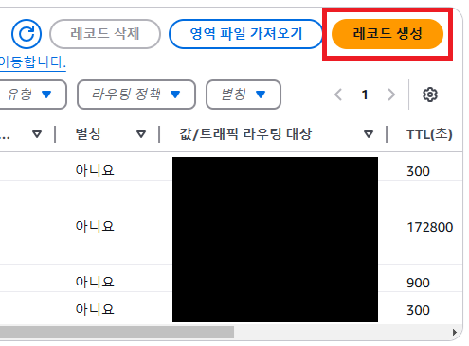469x346 pixels.
Task: Click the TTL(초) column header
Action: click(429, 134)
